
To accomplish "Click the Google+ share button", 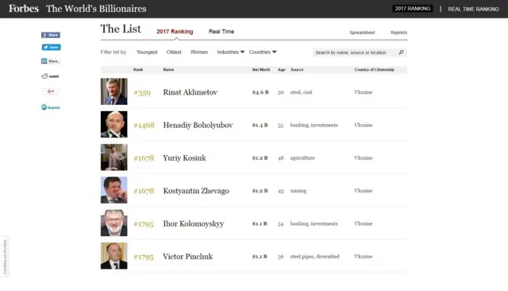I will (x=51, y=91).
